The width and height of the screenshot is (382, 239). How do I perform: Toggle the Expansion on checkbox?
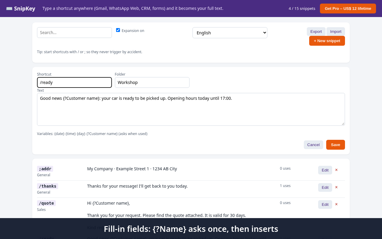coord(118,30)
